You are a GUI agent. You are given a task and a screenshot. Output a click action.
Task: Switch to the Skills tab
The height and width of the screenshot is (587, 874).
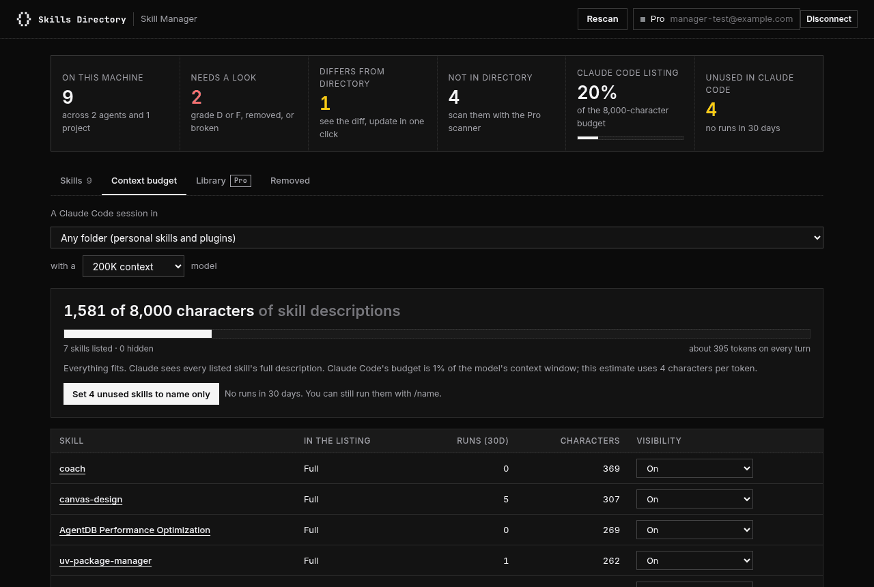(x=76, y=181)
